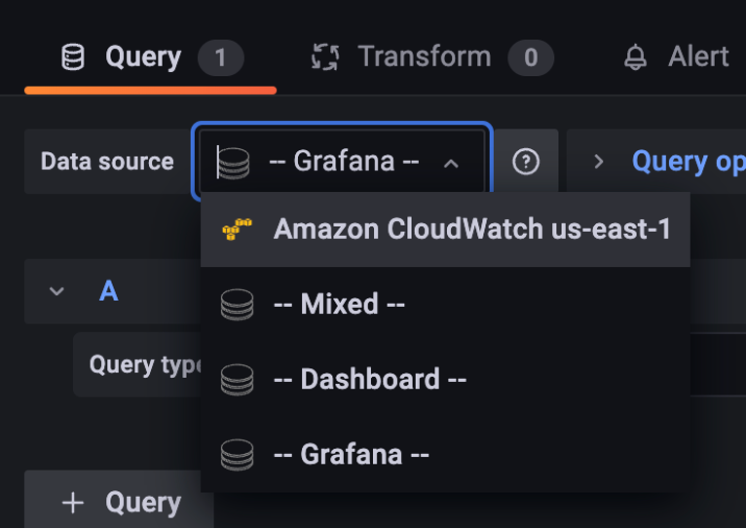The image size is (746, 529).
Task: Open the Alert tab
Action: point(677,57)
